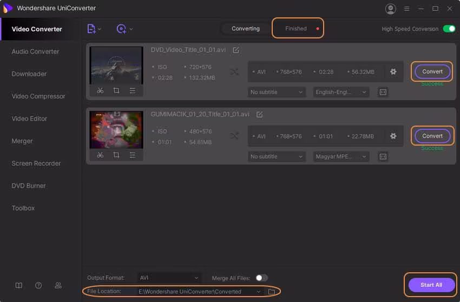Switch to the Converting tab
Screen dimensions: 460x302
point(246,29)
